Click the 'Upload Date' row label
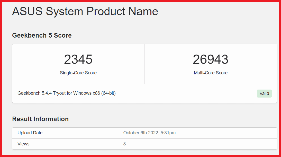Viewport: 281px width, 157px height. tap(30, 133)
